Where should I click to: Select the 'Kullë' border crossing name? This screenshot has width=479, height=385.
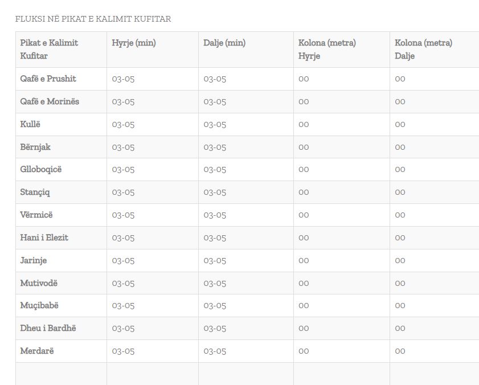[31, 124]
